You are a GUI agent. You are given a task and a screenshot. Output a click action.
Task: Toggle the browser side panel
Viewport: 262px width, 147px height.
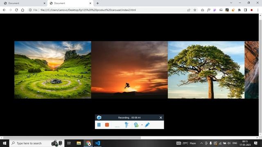tap(246, 10)
